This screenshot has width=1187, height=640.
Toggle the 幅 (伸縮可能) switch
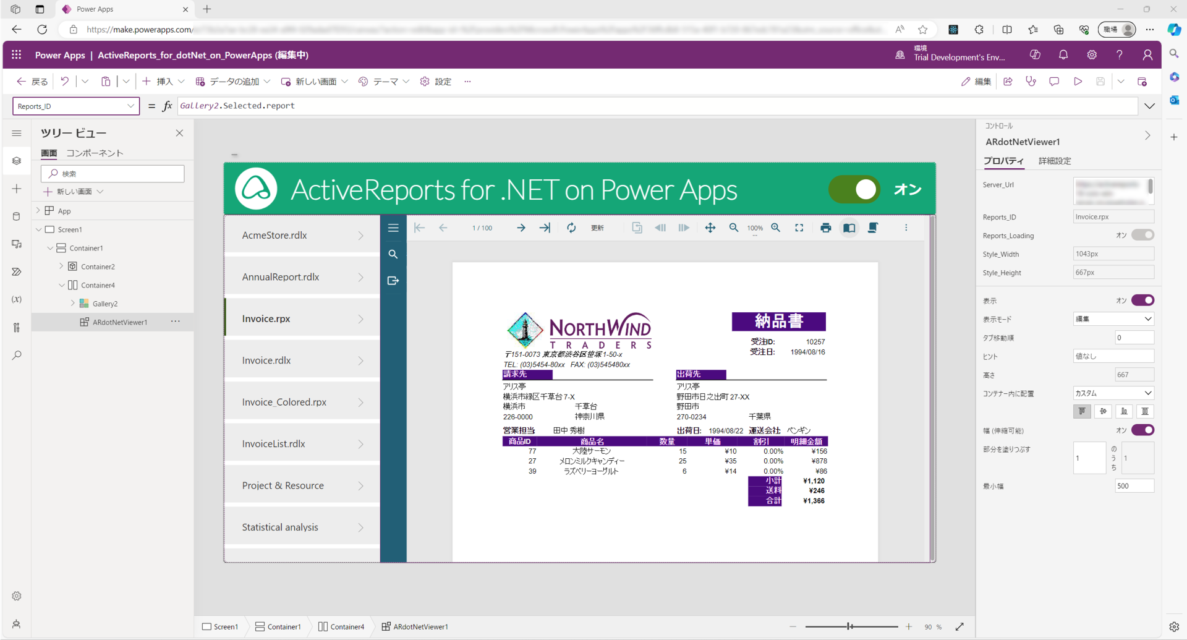point(1142,430)
